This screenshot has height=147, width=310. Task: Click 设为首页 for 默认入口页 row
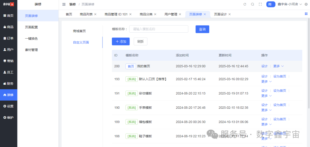tap(280, 76)
